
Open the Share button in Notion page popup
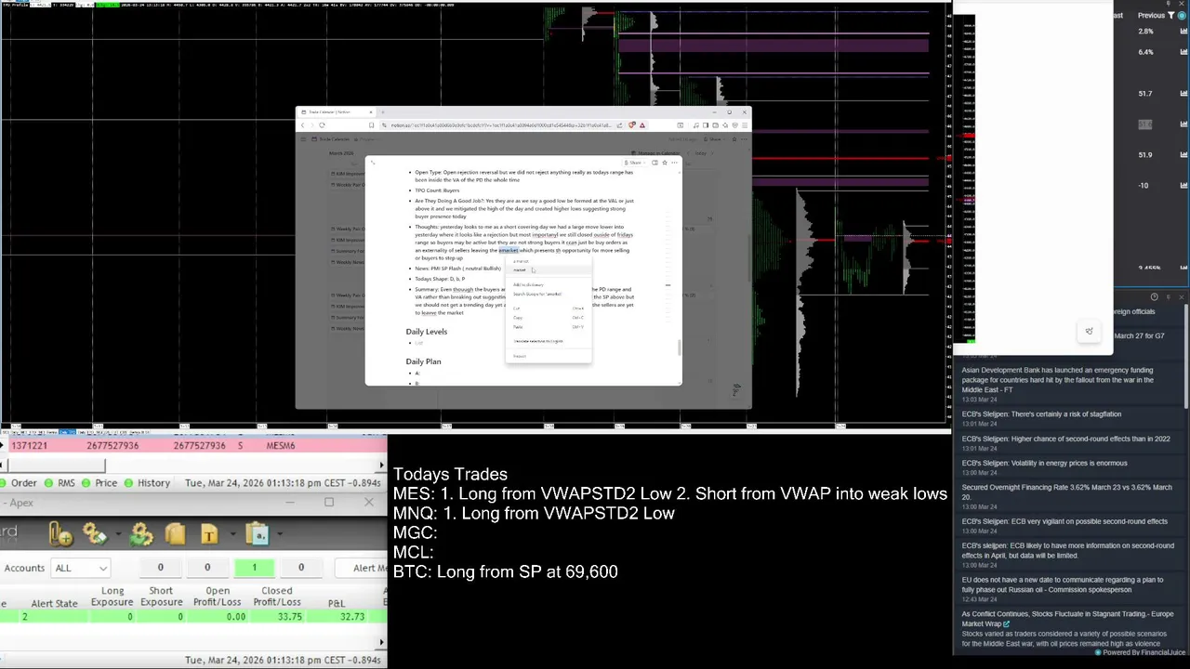[634, 163]
